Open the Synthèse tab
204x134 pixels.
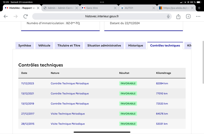25,45
